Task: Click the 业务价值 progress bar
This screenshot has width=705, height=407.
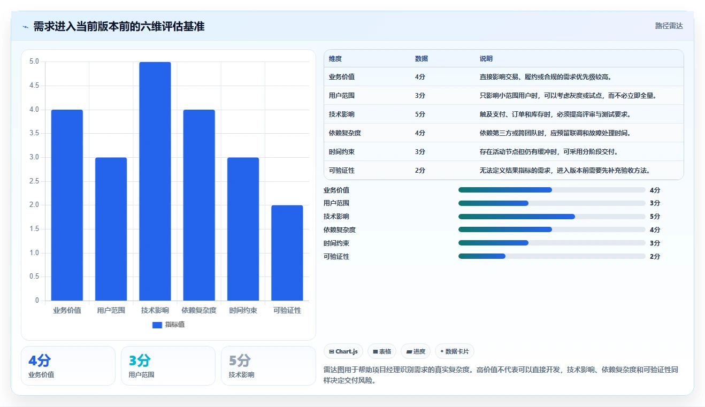Action: (551, 190)
